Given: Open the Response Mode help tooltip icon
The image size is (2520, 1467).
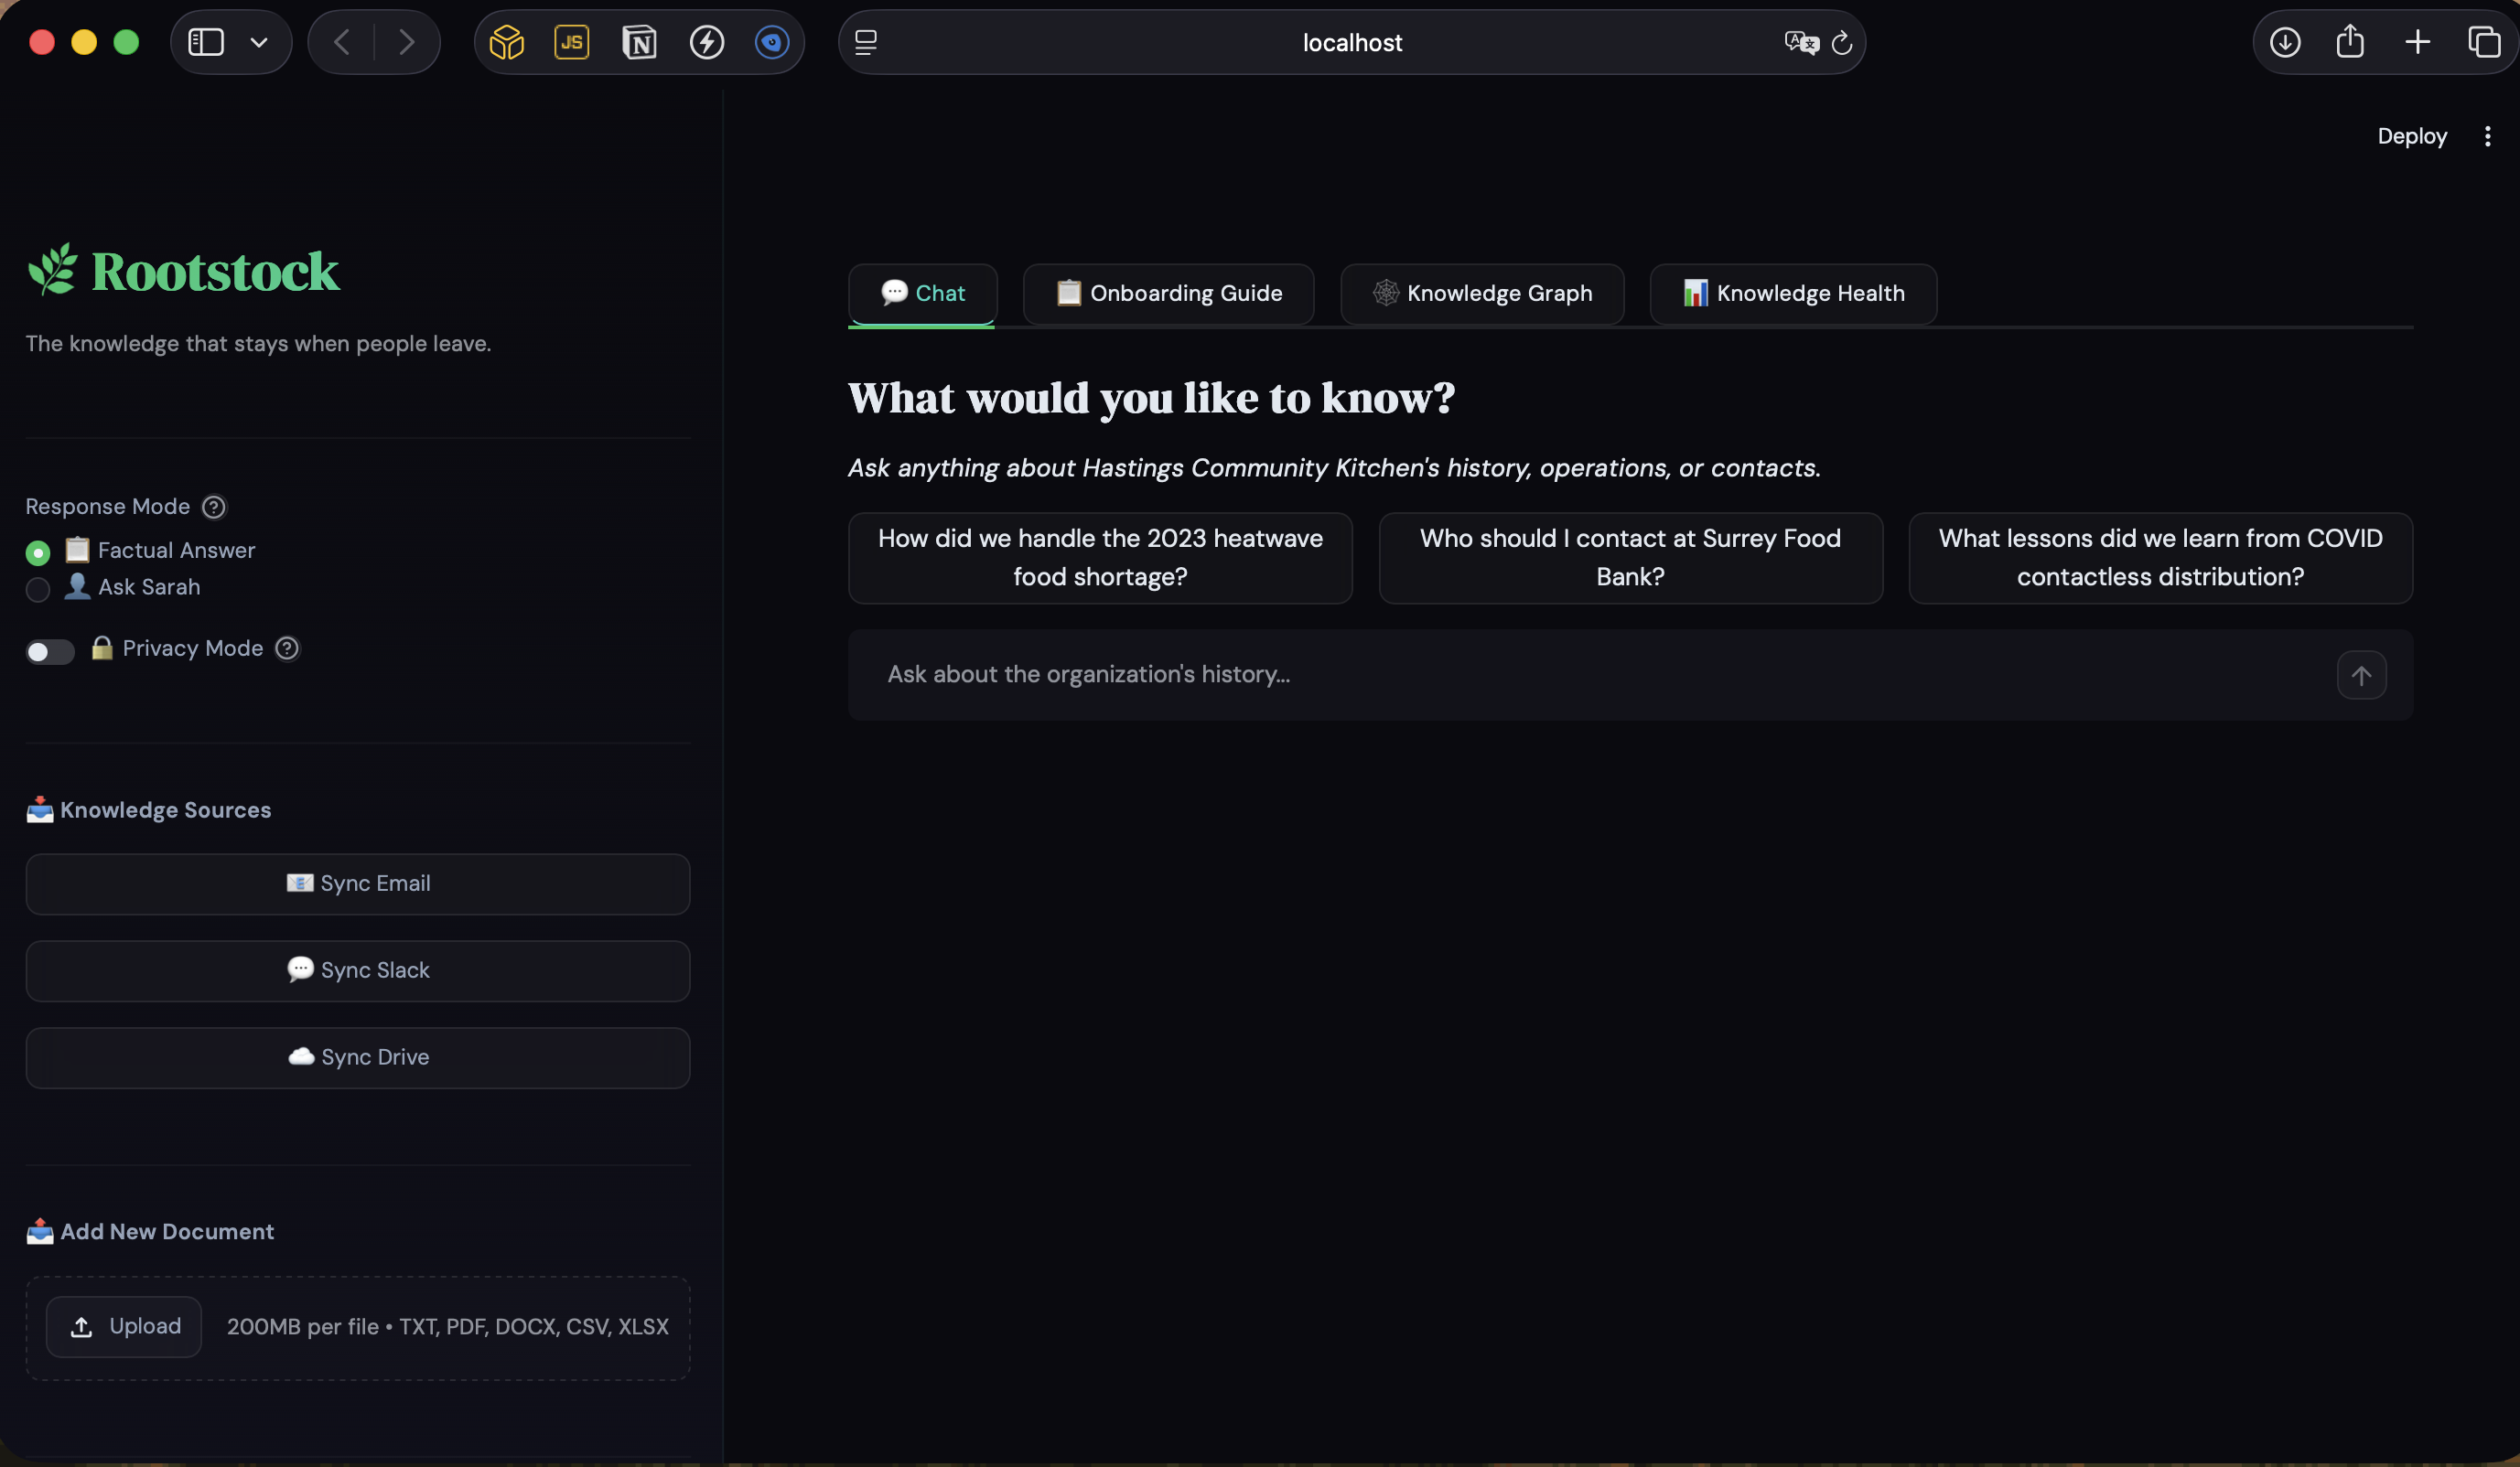Looking at the screenshot, I should (213, 507).
